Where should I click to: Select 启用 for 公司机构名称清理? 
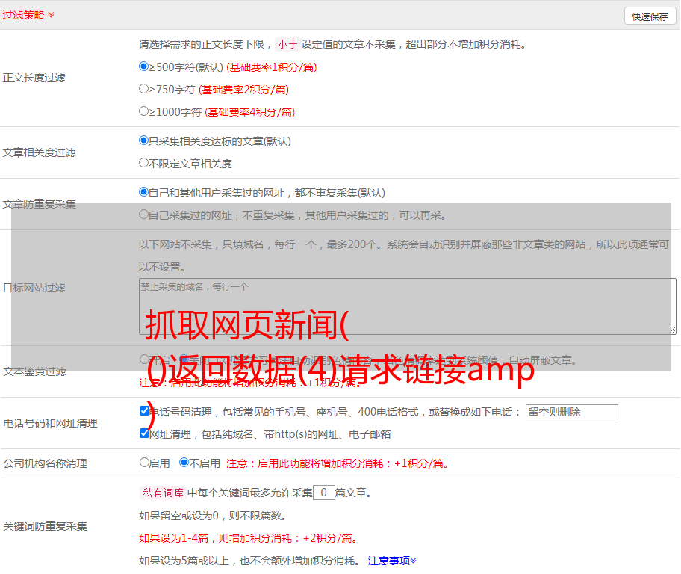pos(144,463)
